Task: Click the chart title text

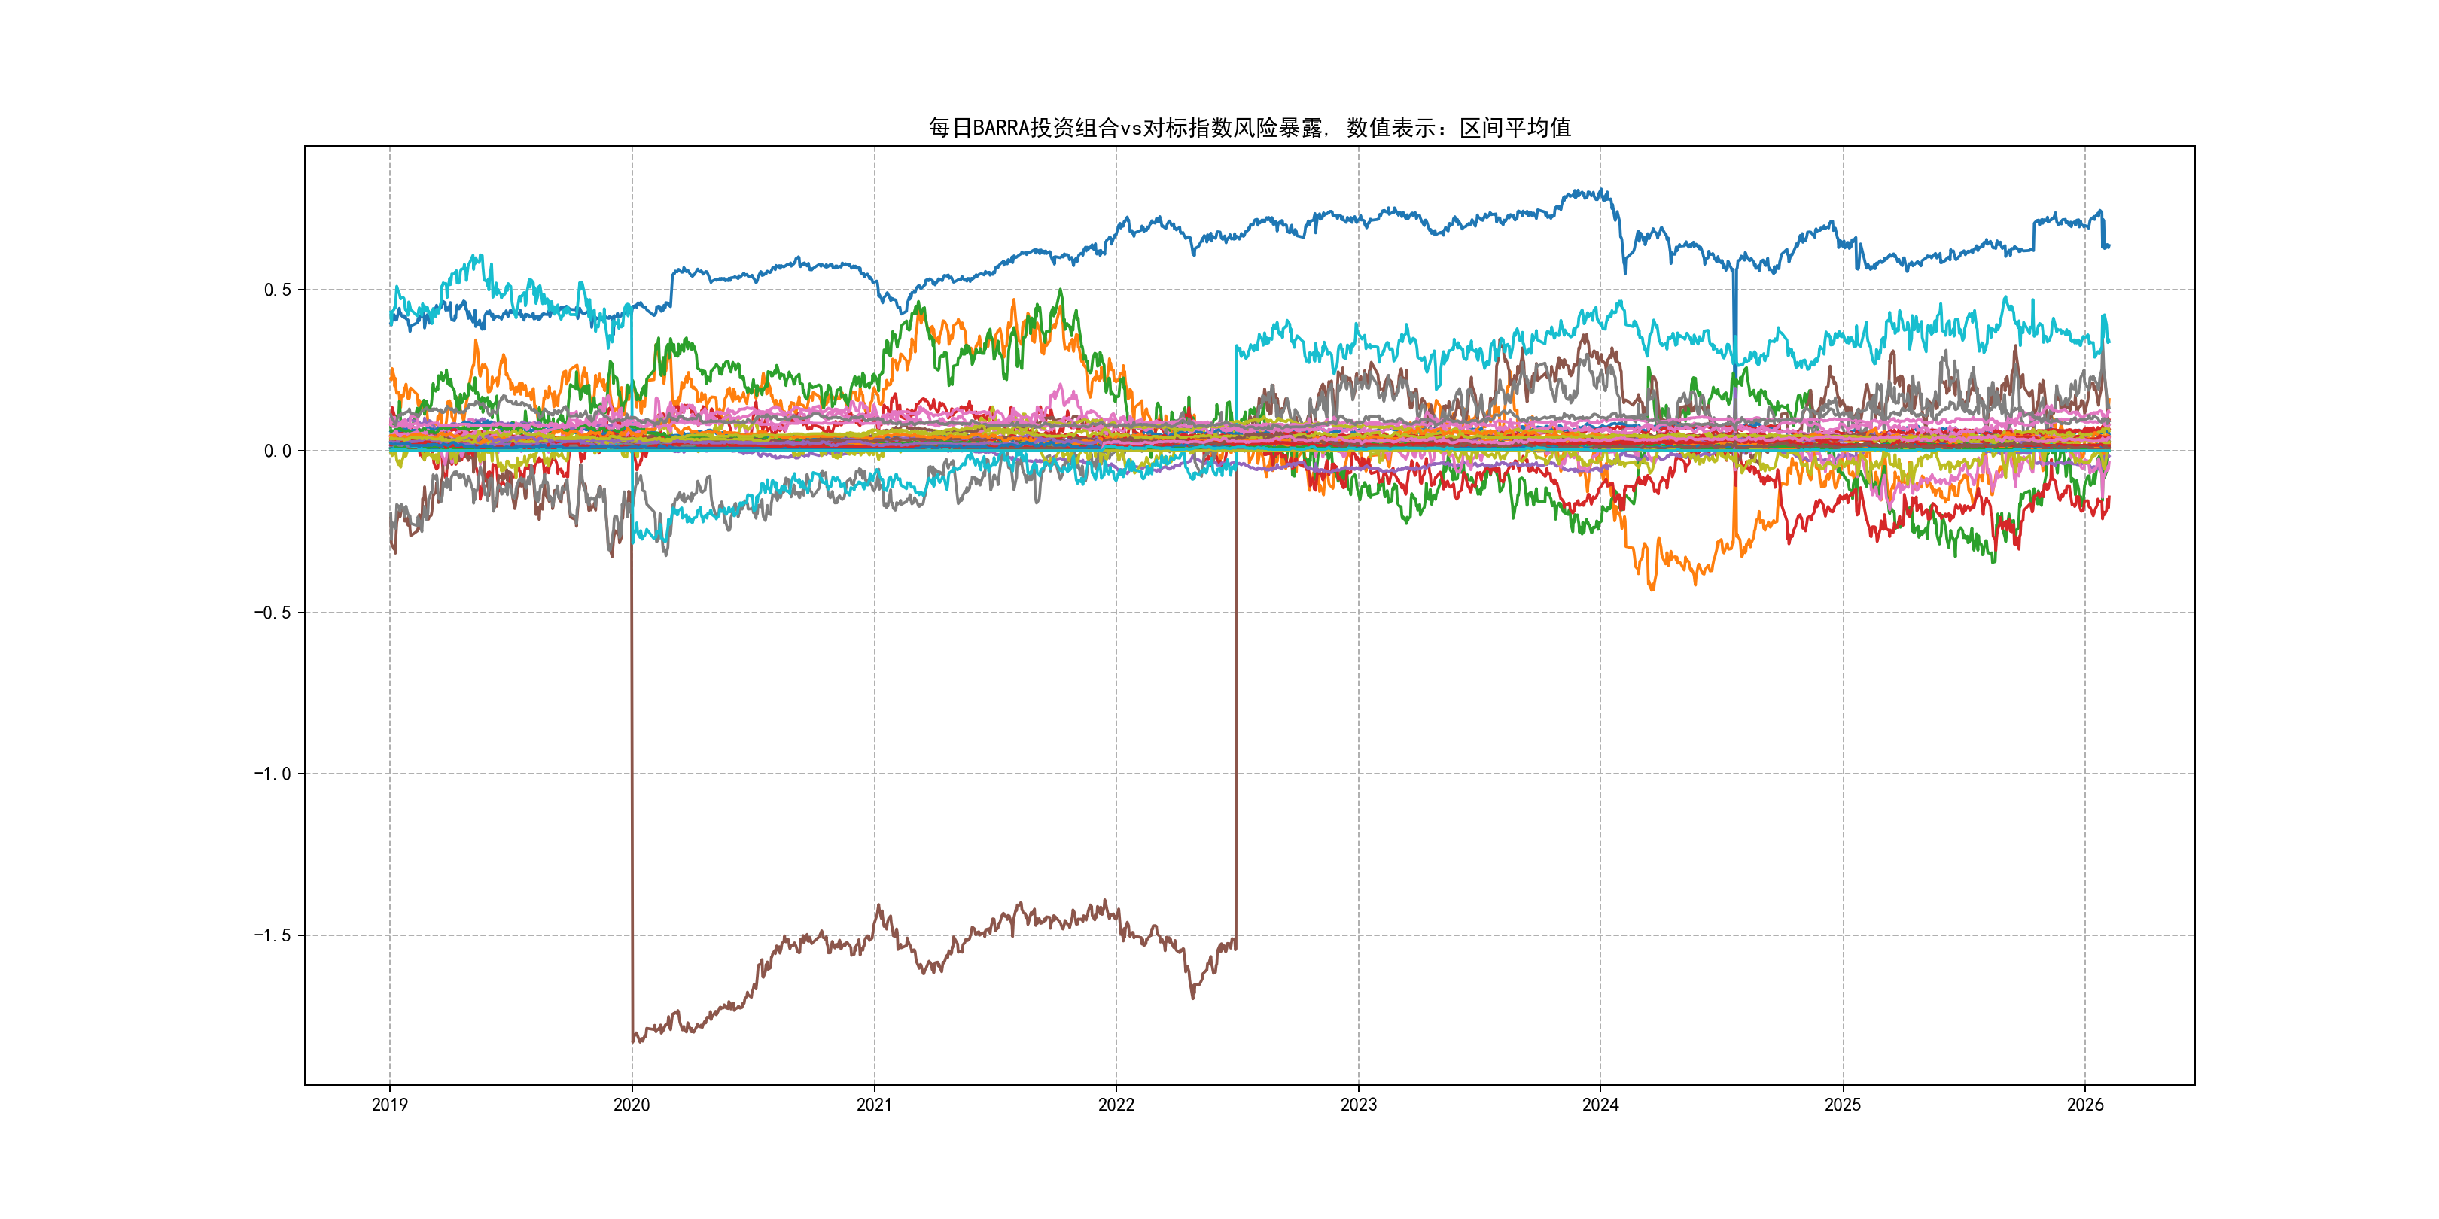Action: (1249, 128)
